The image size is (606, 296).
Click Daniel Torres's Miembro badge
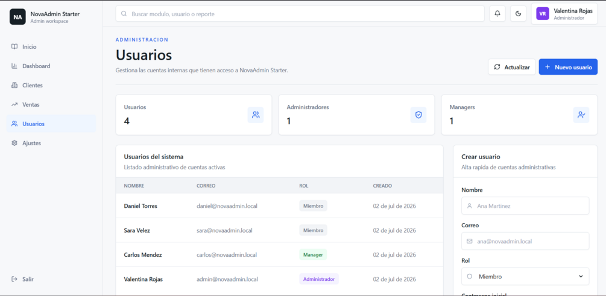tap(313, 206)
